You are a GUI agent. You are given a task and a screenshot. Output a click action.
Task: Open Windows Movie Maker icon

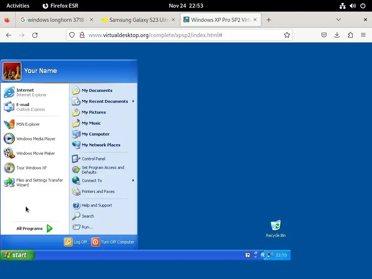tap(9, 153)
